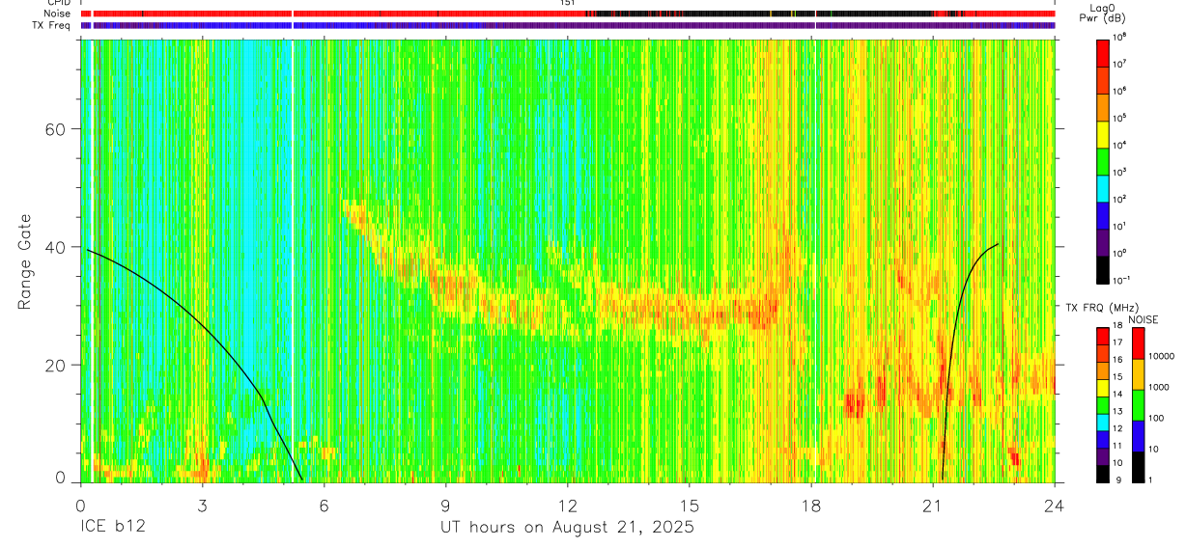Click the '10000' label on NOISE scale
This screenshot has width=1186, height=547.
click(1161, 357)
